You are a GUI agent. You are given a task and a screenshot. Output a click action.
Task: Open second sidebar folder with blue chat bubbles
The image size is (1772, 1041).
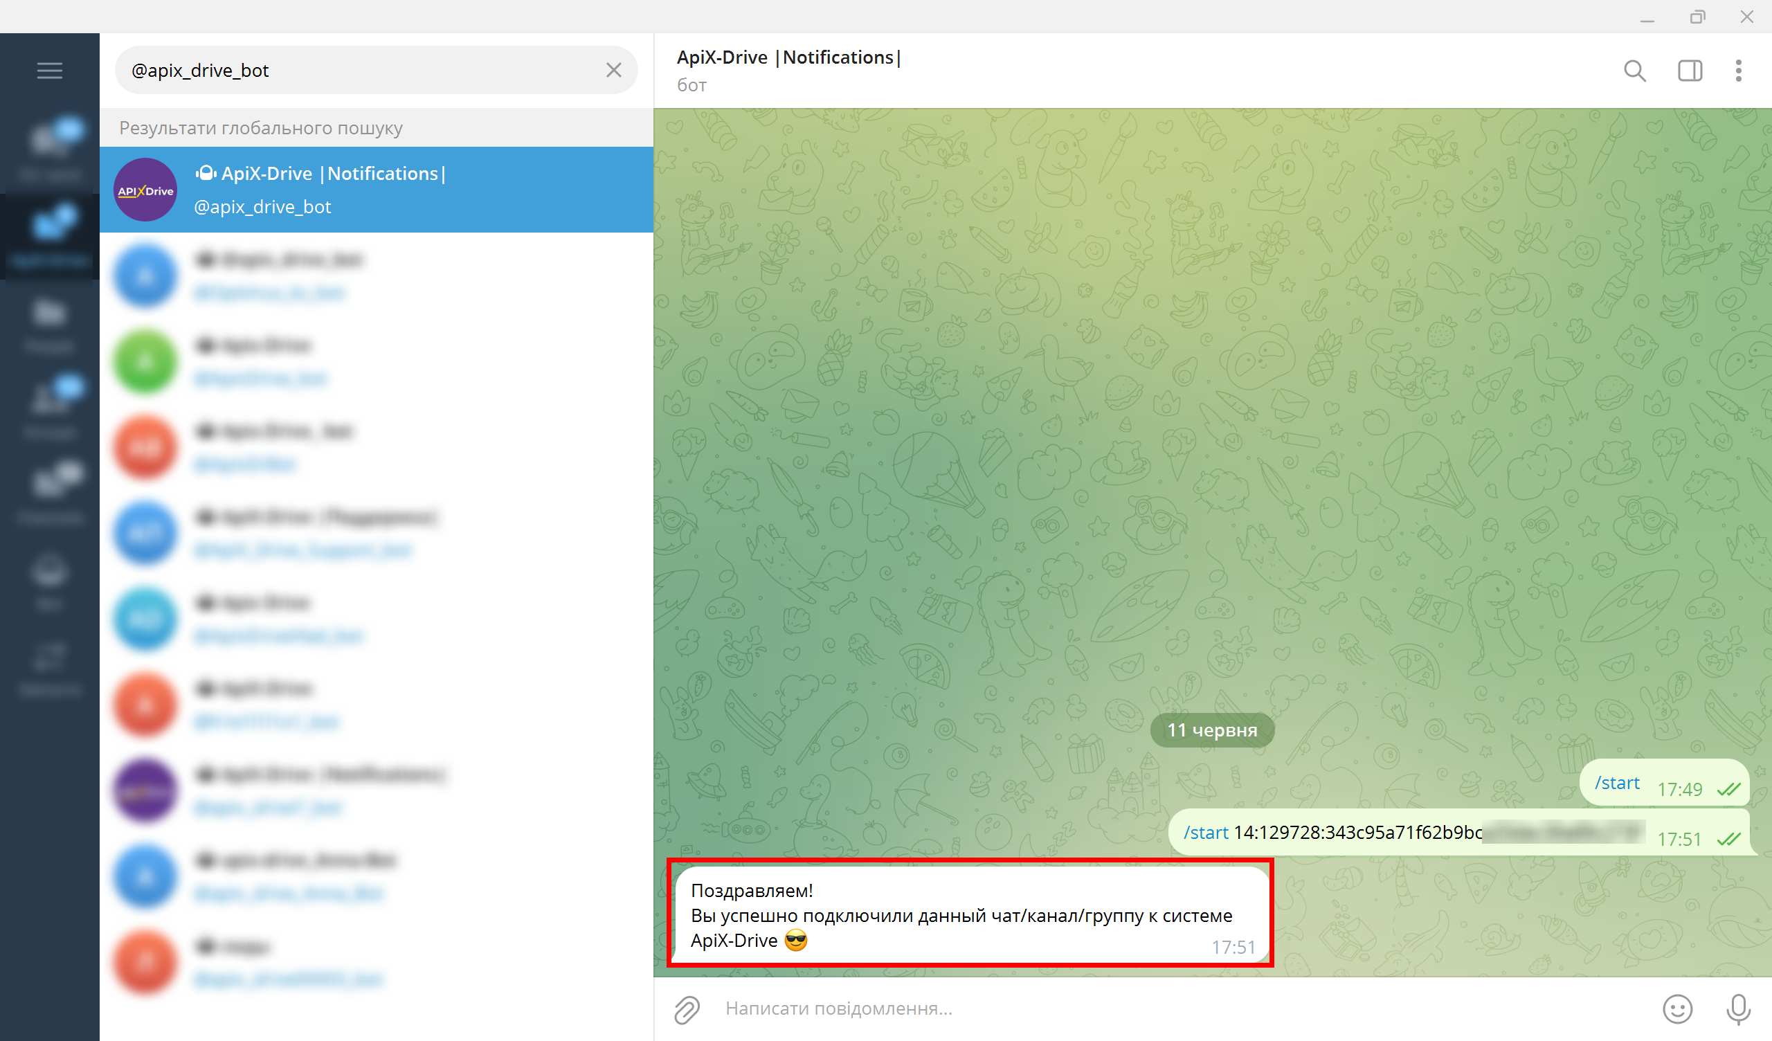(49, 236)
